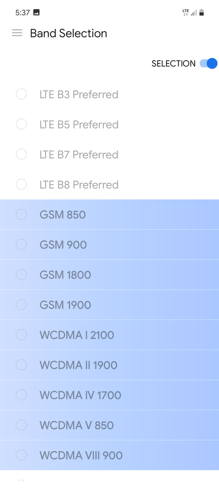This screenshot has height=488, width=219.
Task: Select the LTE B3 Preferred radio button
Action: pos(21,94)
